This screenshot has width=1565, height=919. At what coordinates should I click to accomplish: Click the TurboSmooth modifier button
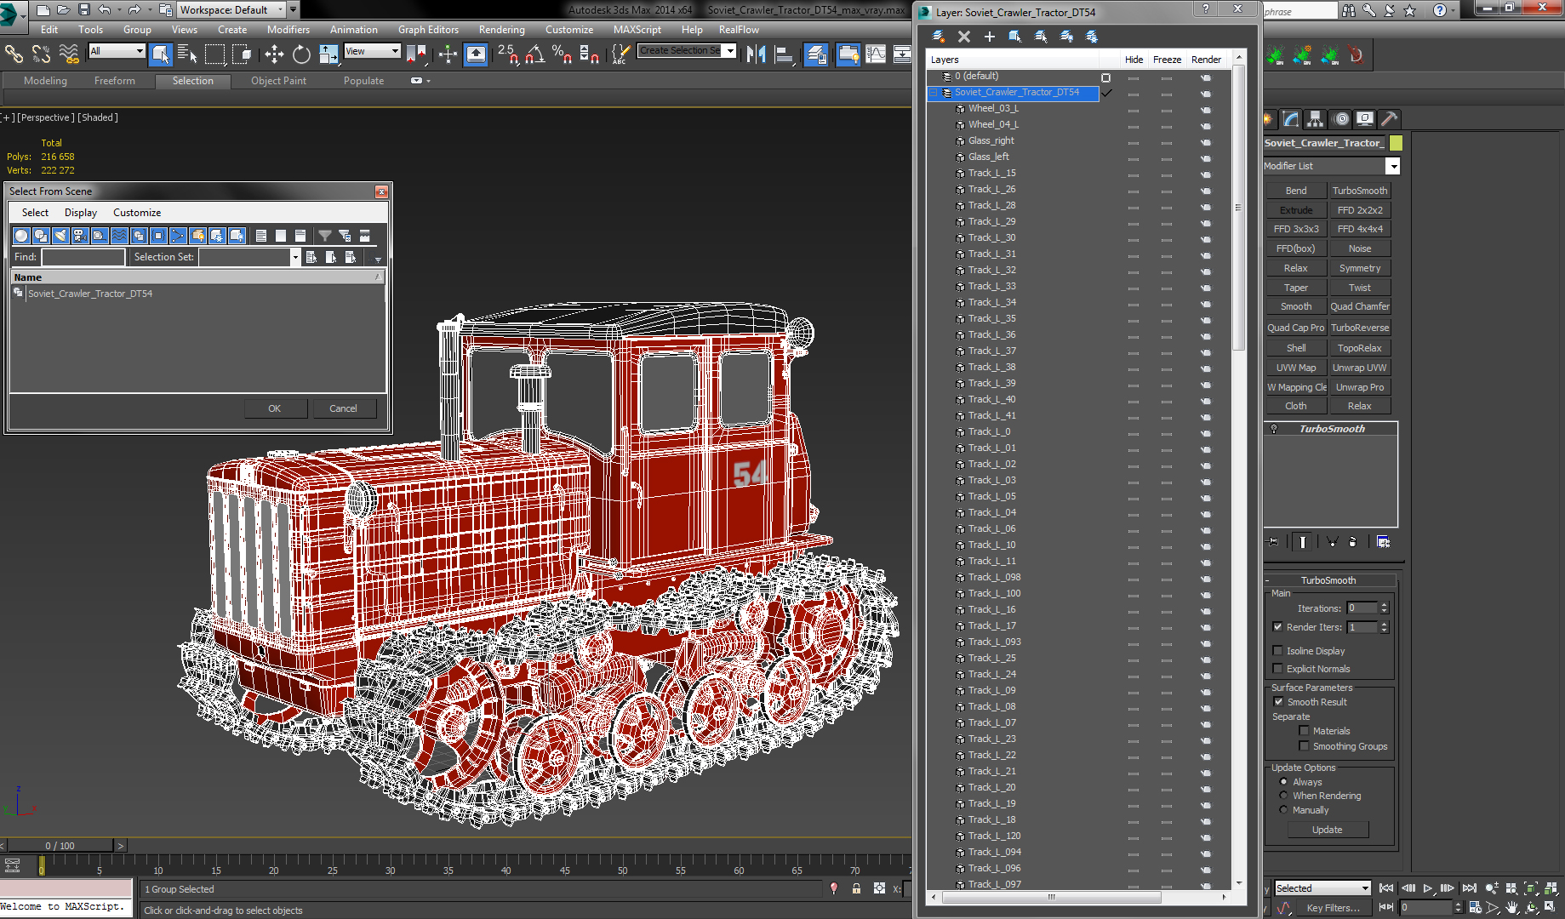coord(1359,191)
